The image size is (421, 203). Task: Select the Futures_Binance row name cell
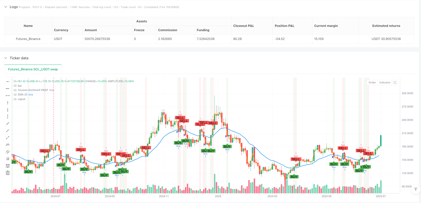(x=28, y=39)
